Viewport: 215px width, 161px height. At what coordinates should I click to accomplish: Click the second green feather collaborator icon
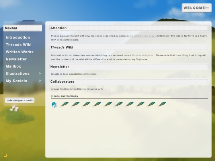[x=76, y=105]
